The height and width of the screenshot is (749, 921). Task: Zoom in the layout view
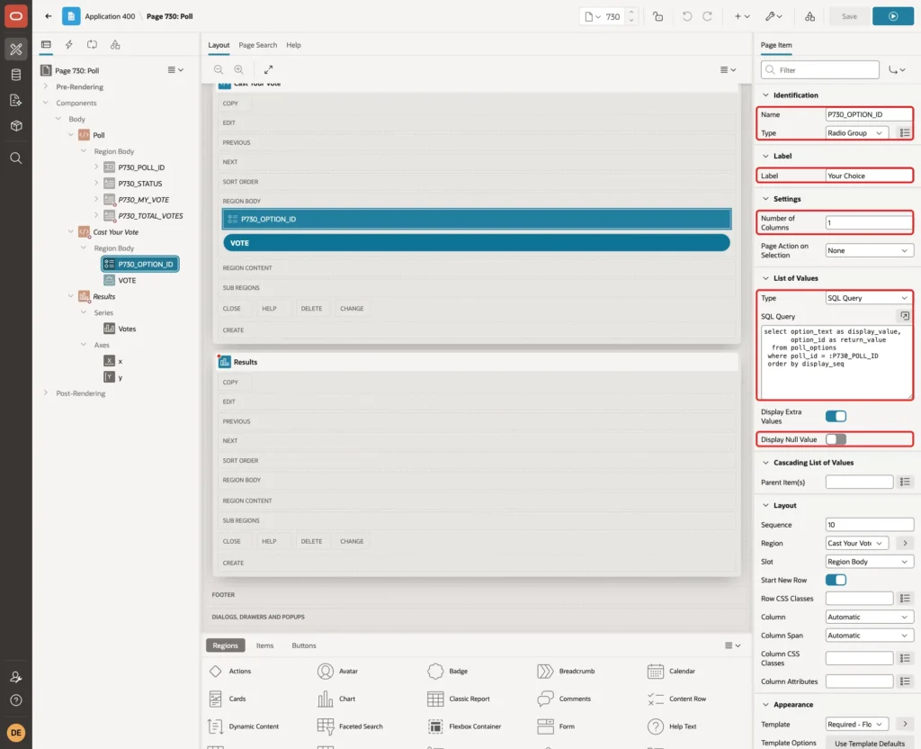[x=239, y=69]
